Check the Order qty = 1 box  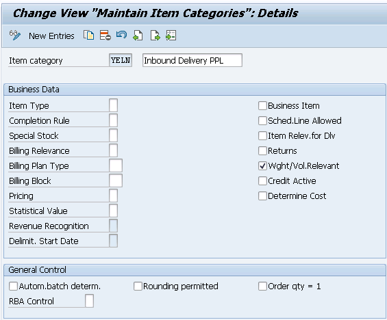coord(262,286)
